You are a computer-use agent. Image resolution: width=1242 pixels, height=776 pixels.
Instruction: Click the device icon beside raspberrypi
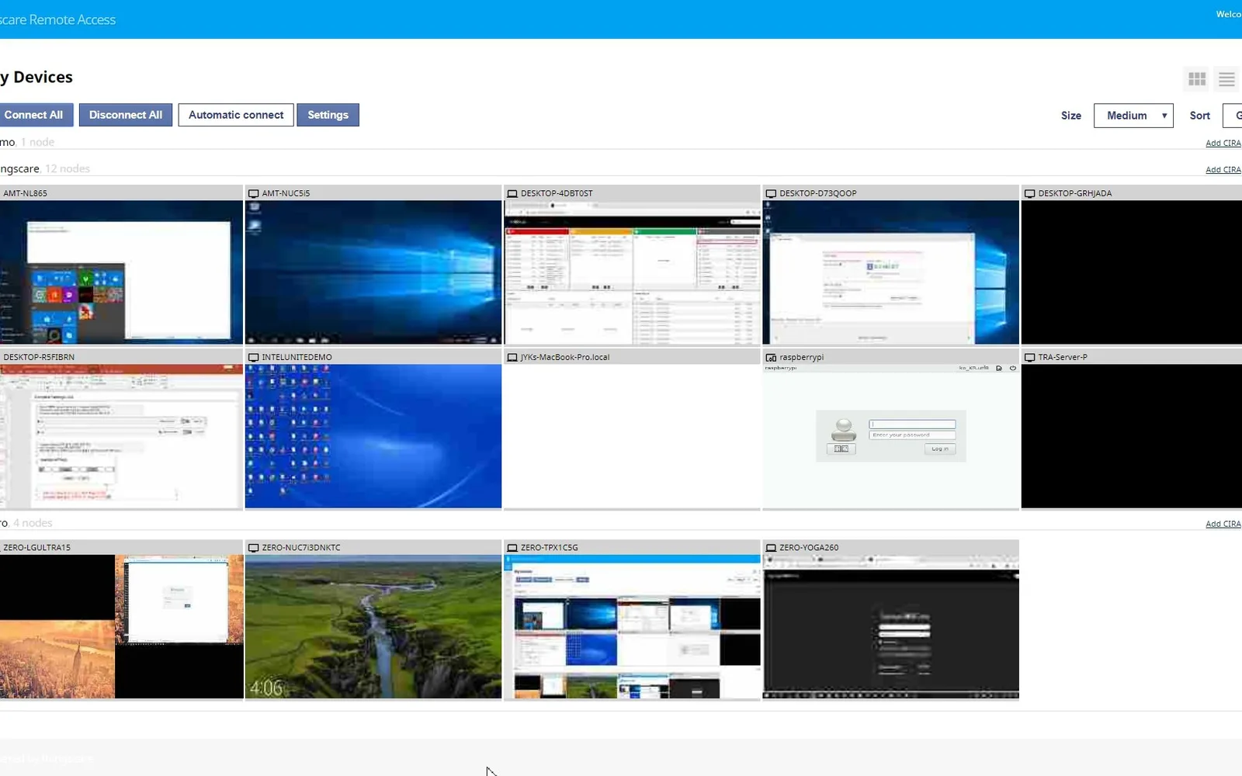[771, 357]
